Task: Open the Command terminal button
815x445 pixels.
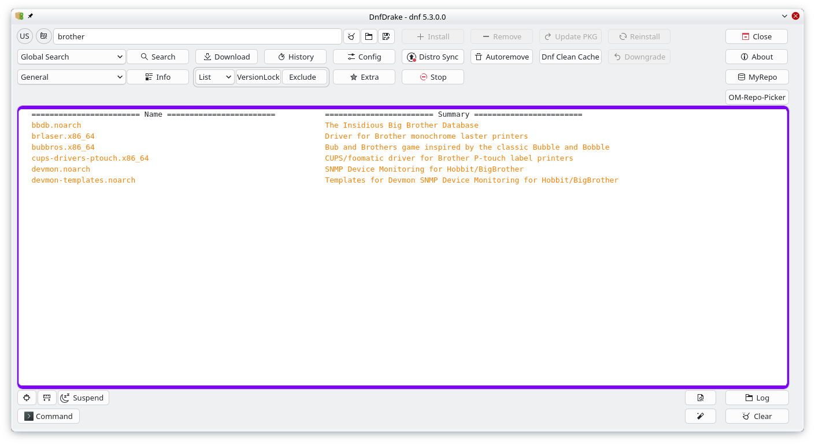Action: pyautogui.click(x=49, y=416)
